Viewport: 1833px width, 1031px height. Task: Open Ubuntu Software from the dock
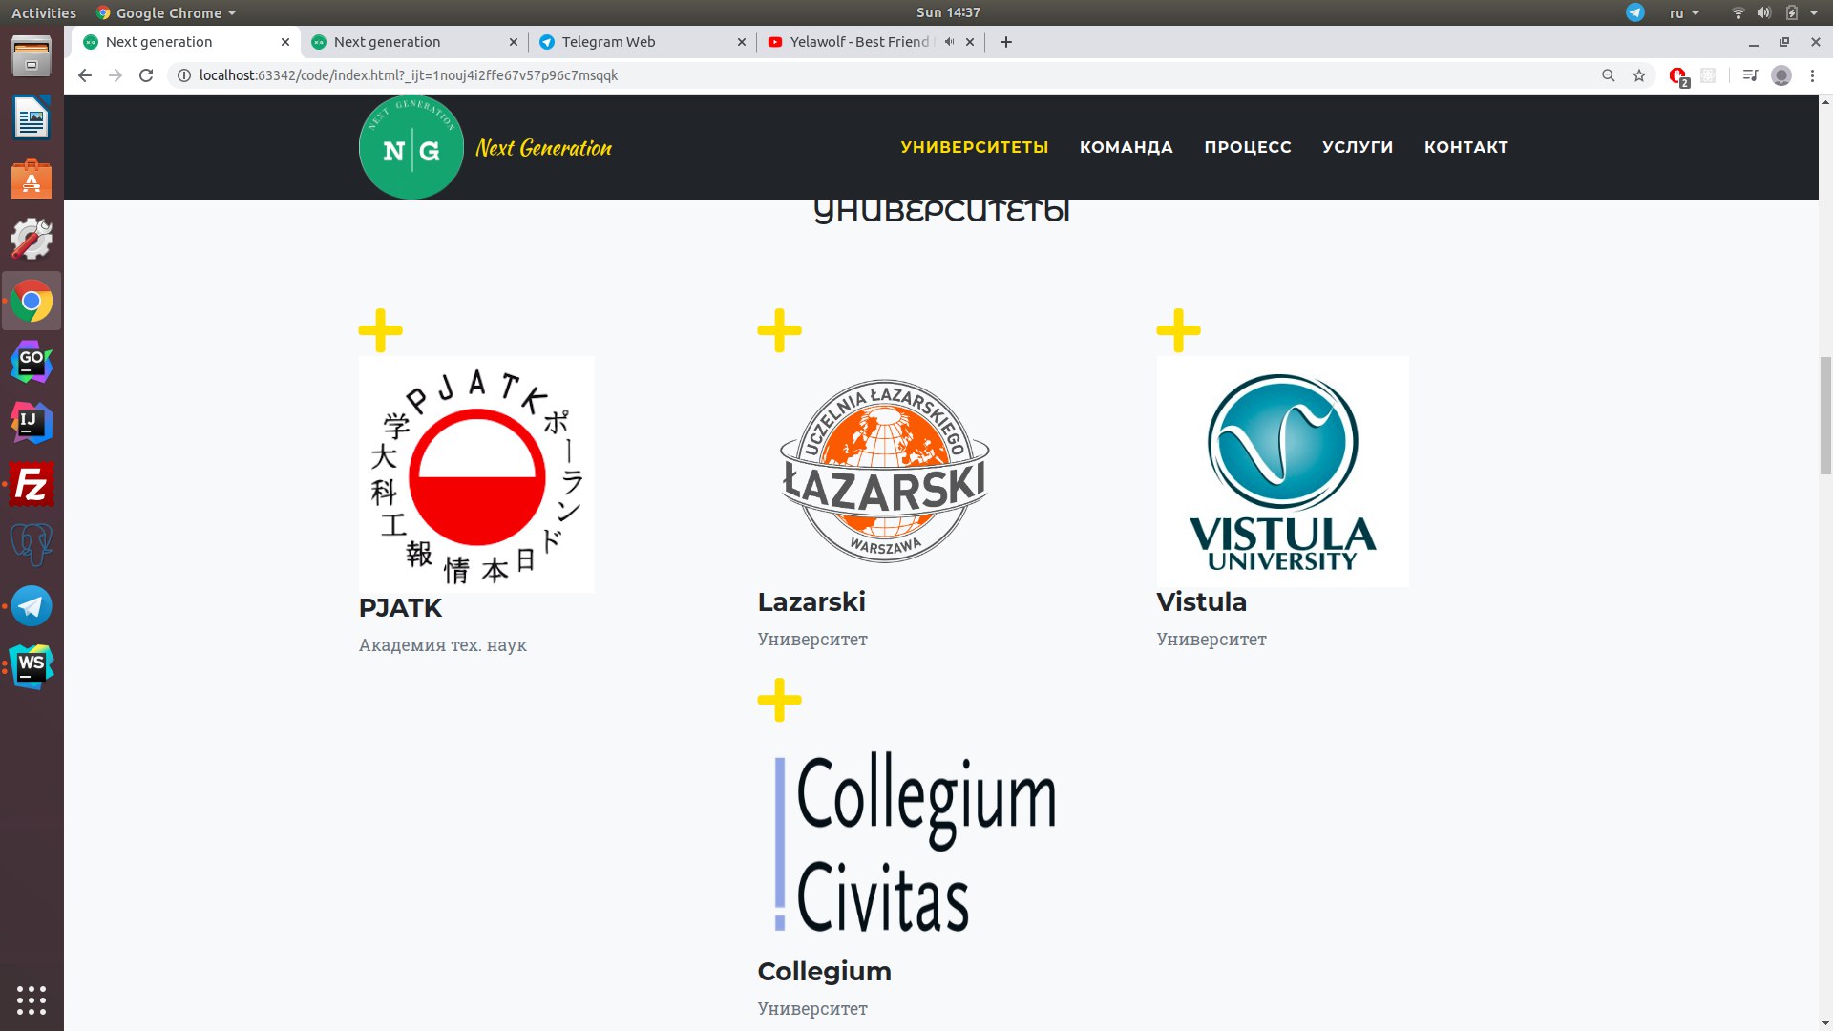[x=32, y=179]
